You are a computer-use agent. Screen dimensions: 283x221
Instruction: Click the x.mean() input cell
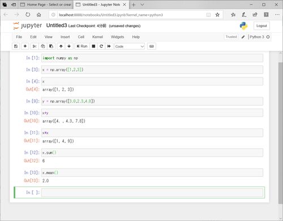(152, 172)
